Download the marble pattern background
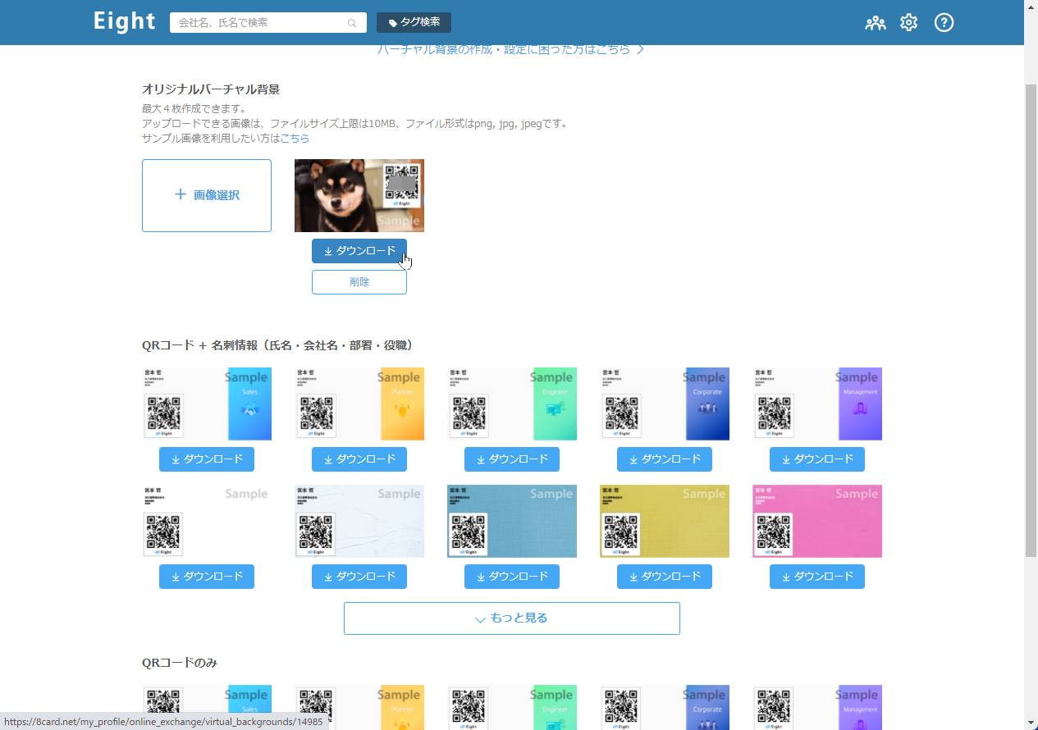 point(359,577)
